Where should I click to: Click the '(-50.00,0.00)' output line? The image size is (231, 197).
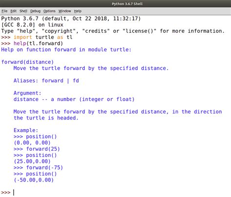[x=34, y=180]
